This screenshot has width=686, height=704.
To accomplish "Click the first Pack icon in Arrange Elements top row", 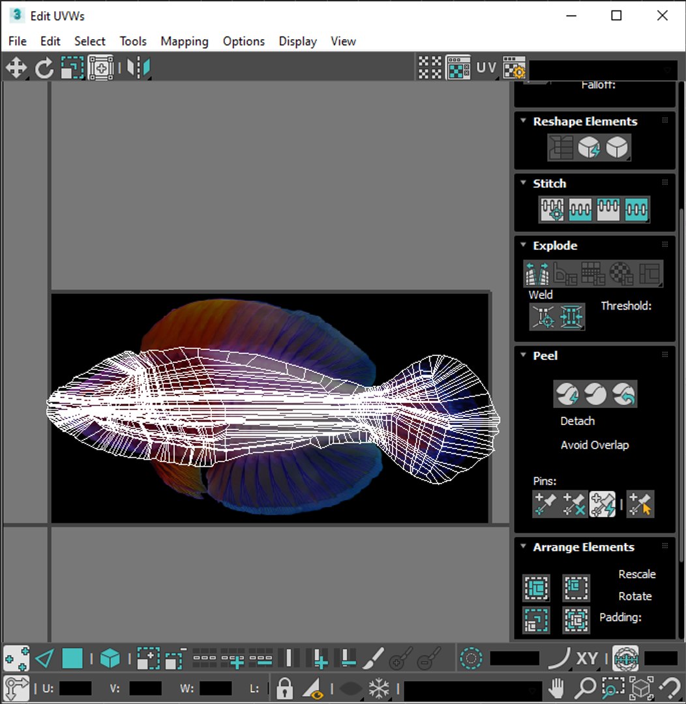I will pos(537,588).
